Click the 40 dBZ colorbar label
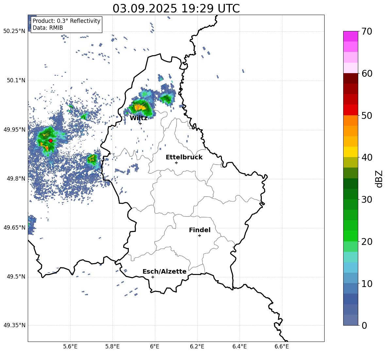 tap(367, 157)
